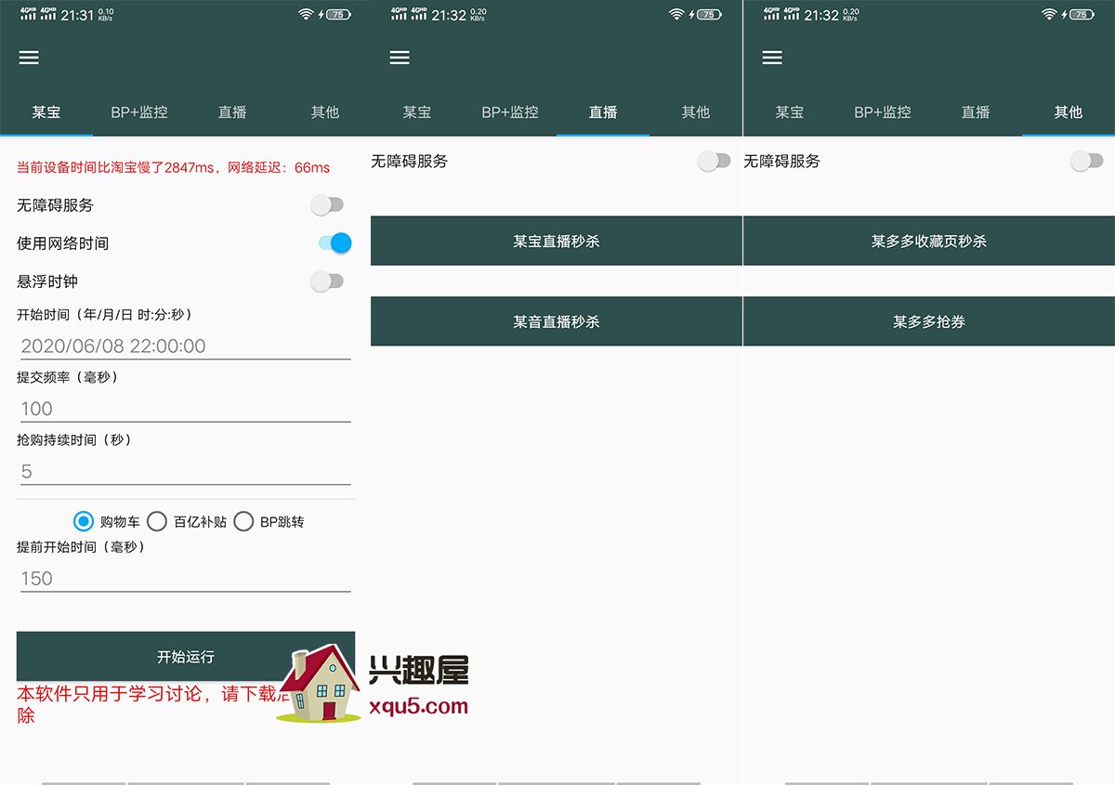
Task: Switch to 直播 tab in right screen
Action: (976, 112)
